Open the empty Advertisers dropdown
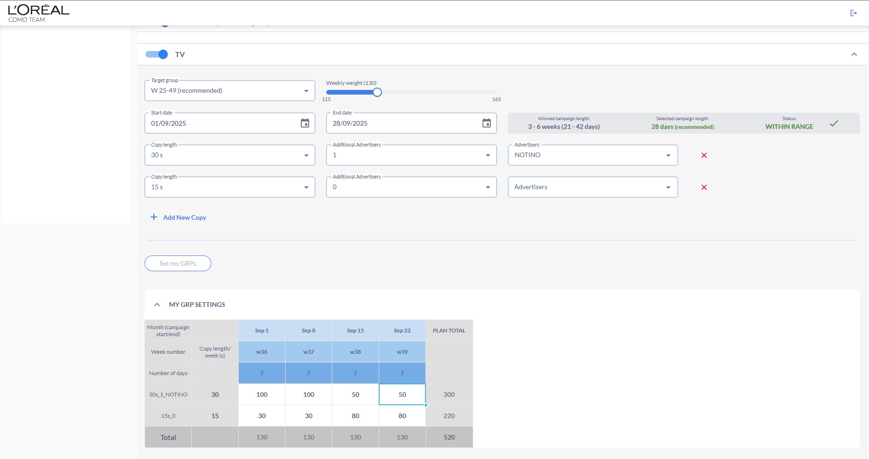Screen dimensions: 869x459 592,187
